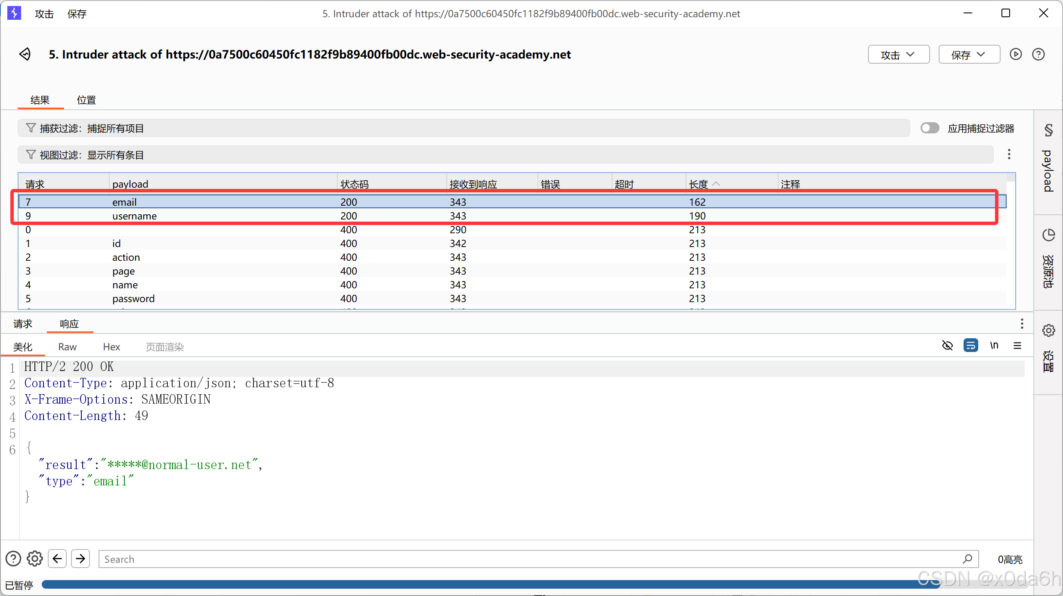
Task: Click the 攻击 menu in the title bar
Action: (x=43, y=13)
